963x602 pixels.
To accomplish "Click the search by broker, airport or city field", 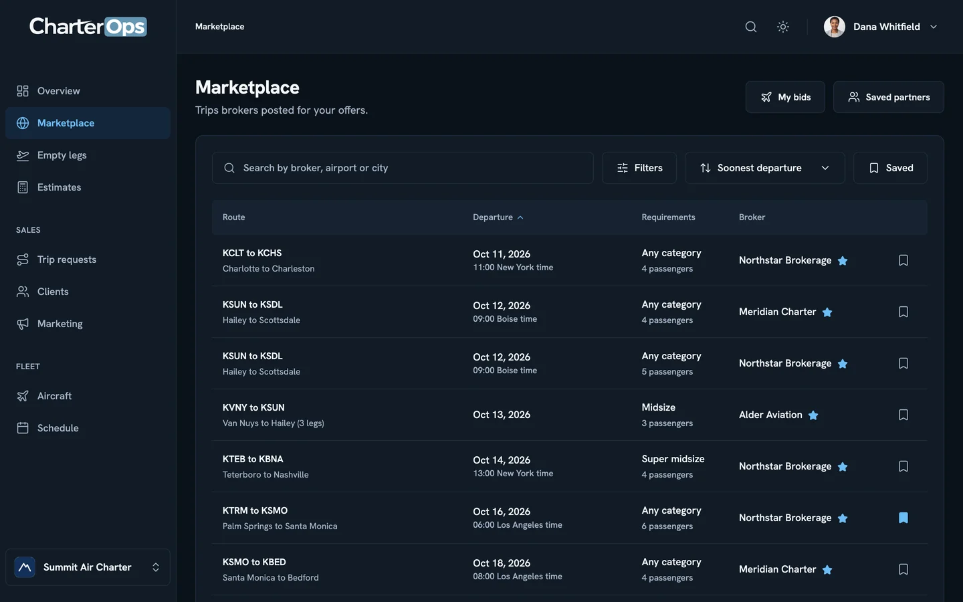I will tap(403, 168).
